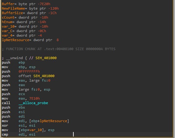Select the 'push ecx' instruction
The image size is (175, 138).
coord(13,94)
